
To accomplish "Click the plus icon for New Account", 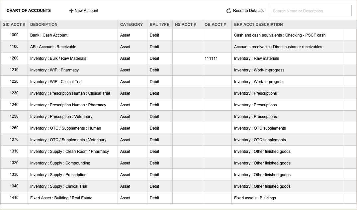I will tap(71, 11).
